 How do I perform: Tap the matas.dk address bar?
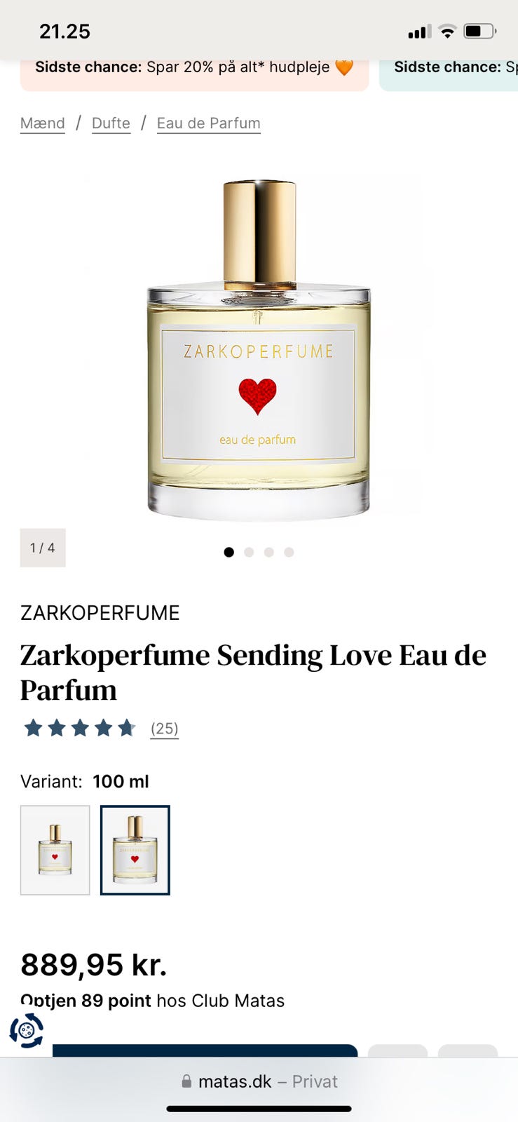click(259, 1081)
